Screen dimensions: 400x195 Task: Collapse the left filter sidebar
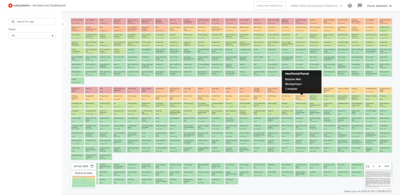(x=63, y=24)
